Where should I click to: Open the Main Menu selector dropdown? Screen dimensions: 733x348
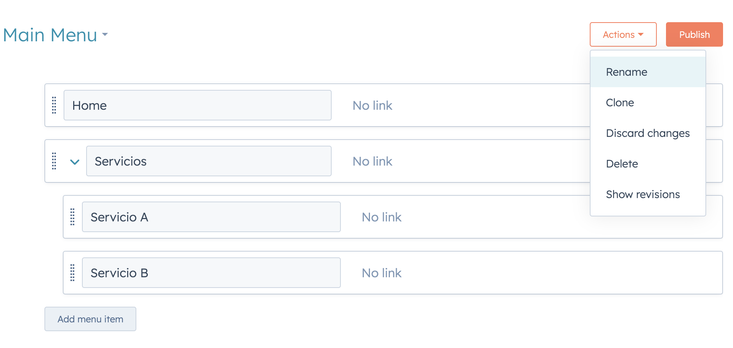point(105,35)
